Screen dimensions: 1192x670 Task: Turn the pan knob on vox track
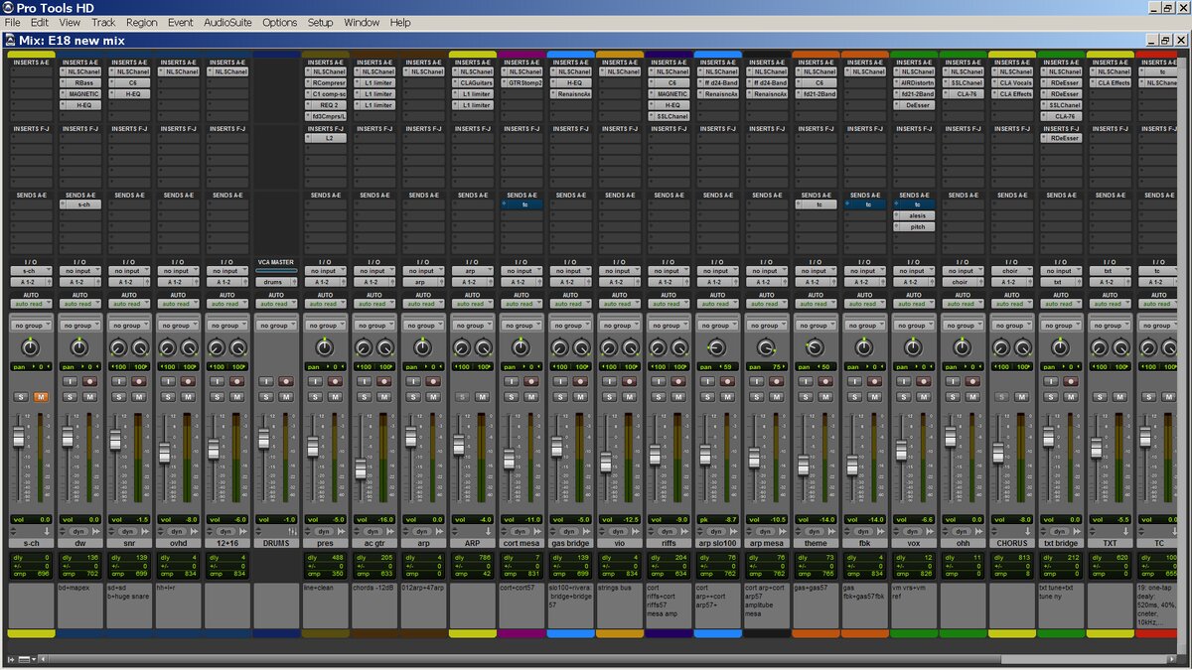(913, 346)
